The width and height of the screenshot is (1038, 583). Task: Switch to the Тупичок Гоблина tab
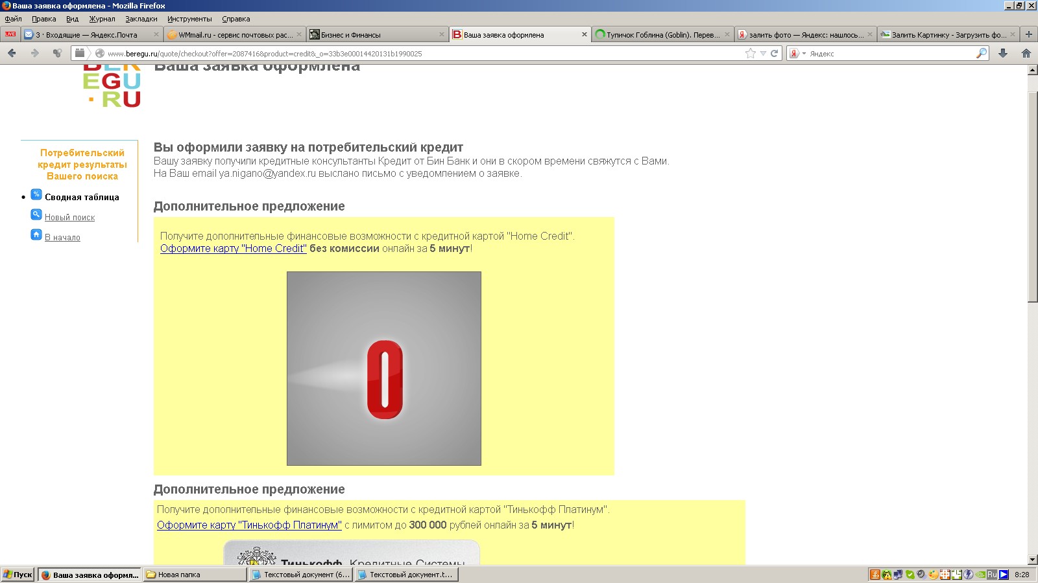click(662, 34)
